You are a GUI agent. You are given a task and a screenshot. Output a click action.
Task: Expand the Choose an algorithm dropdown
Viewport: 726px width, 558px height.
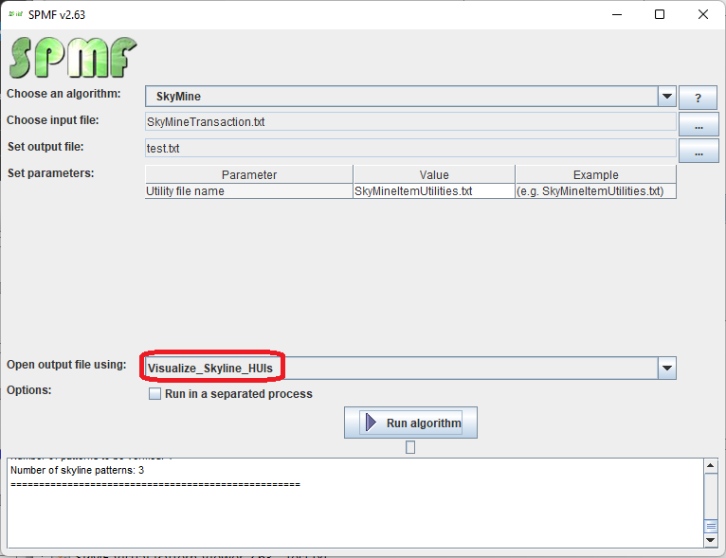point(666,97)
